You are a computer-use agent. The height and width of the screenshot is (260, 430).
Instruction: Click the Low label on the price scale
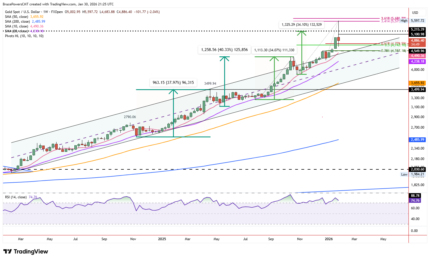(x=404, y=174)
